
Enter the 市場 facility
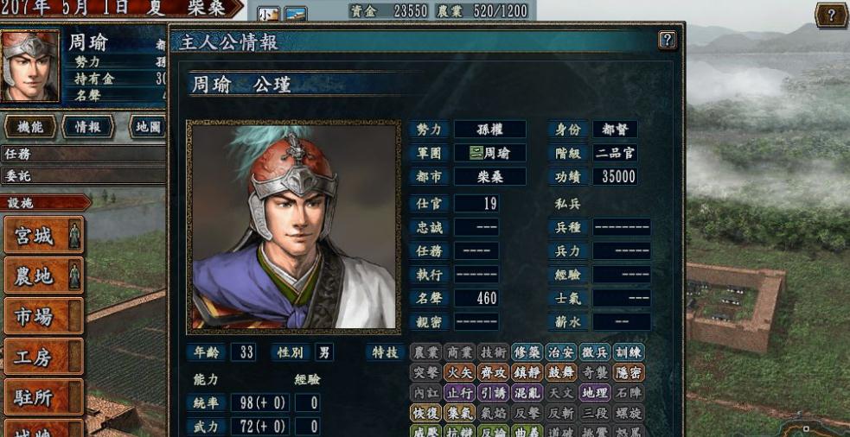[x=44, y=316]
